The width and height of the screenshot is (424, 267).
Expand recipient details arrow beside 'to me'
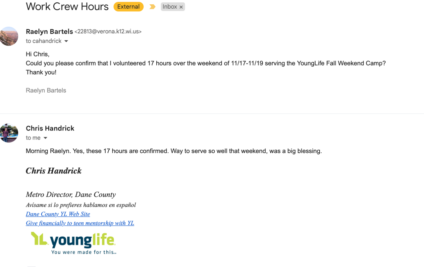point(45,138)
